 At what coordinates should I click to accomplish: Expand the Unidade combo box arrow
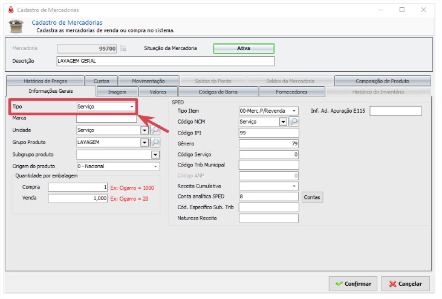pos(145,130)
